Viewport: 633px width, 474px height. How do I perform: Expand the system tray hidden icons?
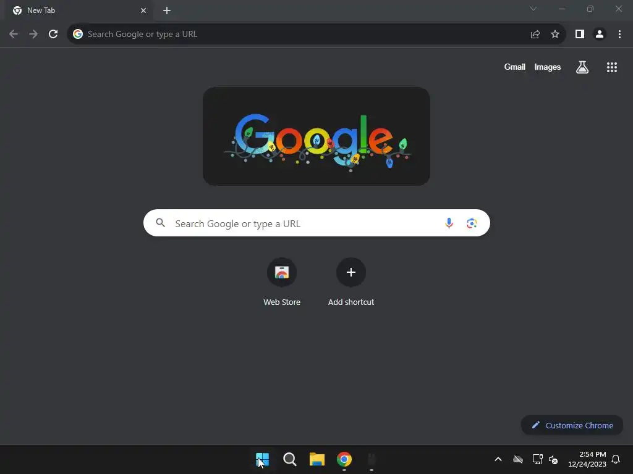[498, 459]
